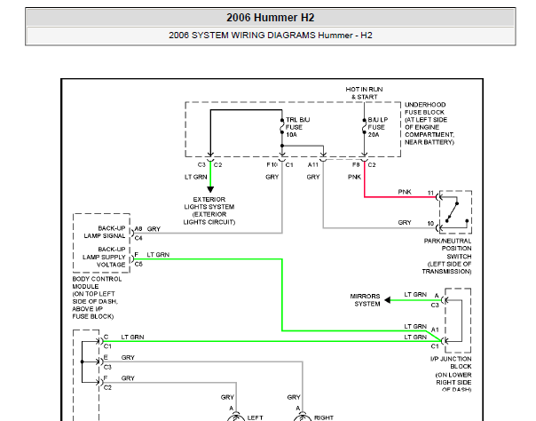Click the "2006 SYSTEM WIRING DIAGRAMS Hummer - H2" subtitle
536x421 pixels.
271,36
